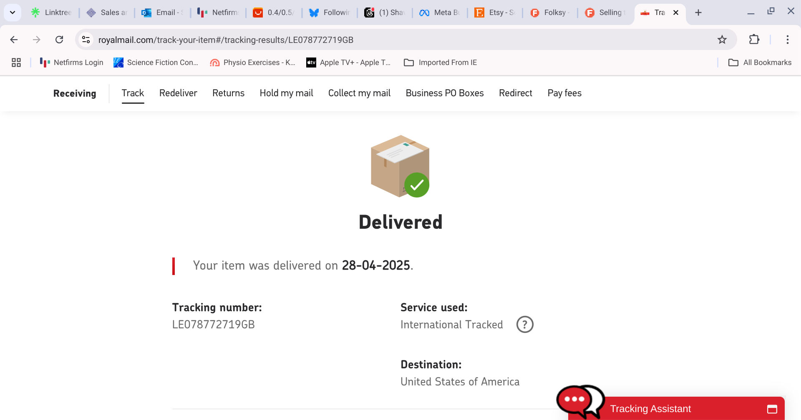
Task: Open the Imported From IE bookmarks folder
Action: pos(441,62)
